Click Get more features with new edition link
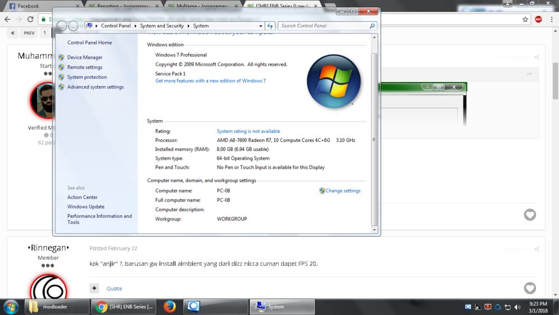Screen dimensions: 559x315 pos(210,81)
